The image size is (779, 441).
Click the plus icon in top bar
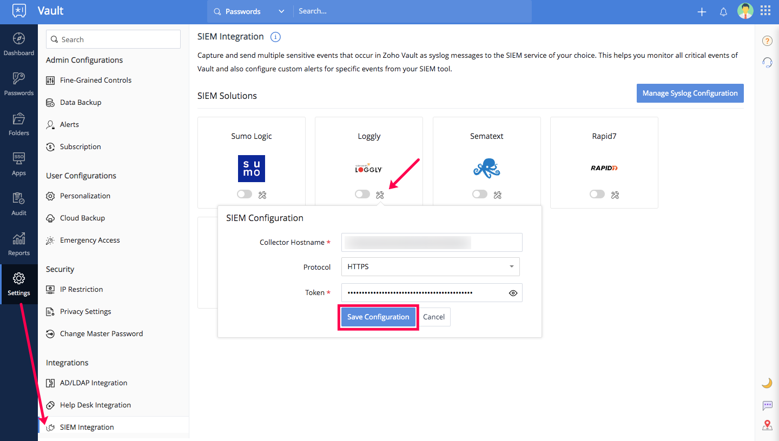[x=702, y=12]
